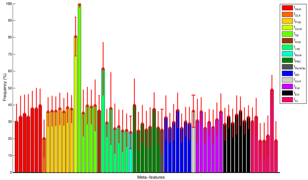This screenshot has width=308, height=180.
Task: Select the fRankOp legend label text
Action: 300,67
